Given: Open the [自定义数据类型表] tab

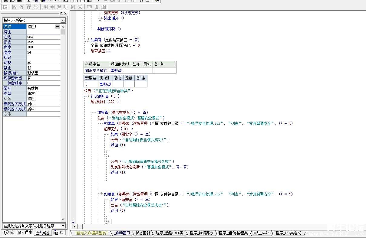Looking at the screenshot, I should tap(91, 233).
